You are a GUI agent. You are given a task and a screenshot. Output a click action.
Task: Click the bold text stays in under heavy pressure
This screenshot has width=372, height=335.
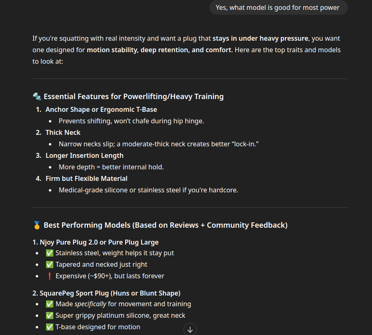[260, 39]
